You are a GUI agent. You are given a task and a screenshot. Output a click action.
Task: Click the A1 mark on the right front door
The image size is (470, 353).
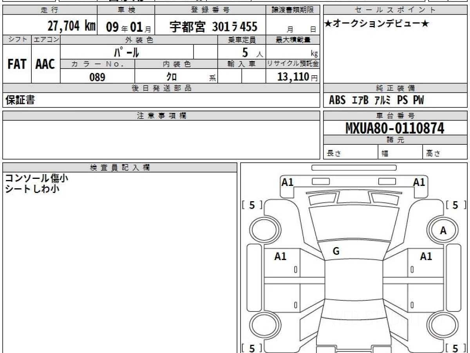pos(426,257)
